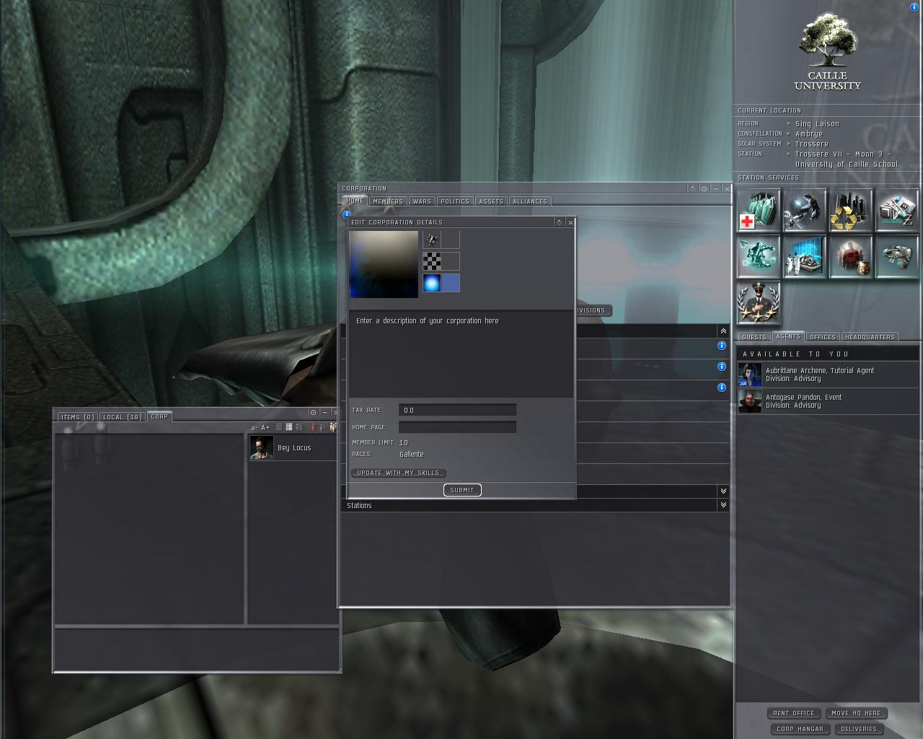Click the info icon at screen top-right corner
This screenshot has width=923, height=739.
[914, 7]
